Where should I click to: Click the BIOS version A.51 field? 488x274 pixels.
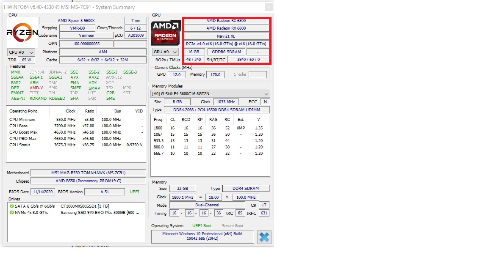(x=105, y=192)
